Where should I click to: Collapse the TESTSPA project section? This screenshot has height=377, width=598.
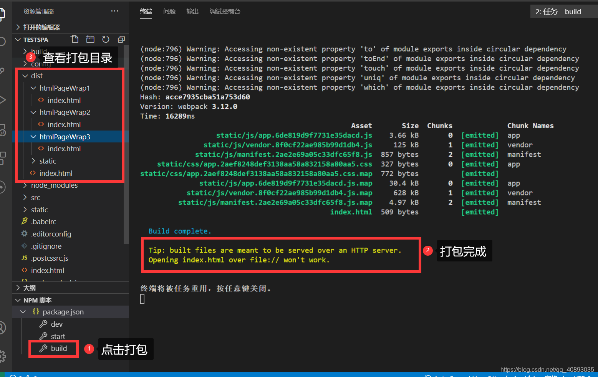(18, 40)
